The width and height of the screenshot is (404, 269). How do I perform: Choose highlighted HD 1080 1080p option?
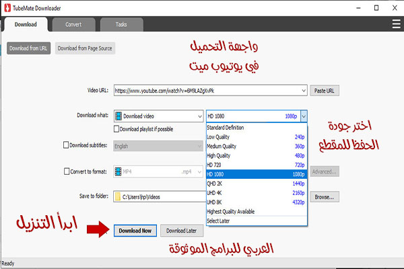pos(257,174)
